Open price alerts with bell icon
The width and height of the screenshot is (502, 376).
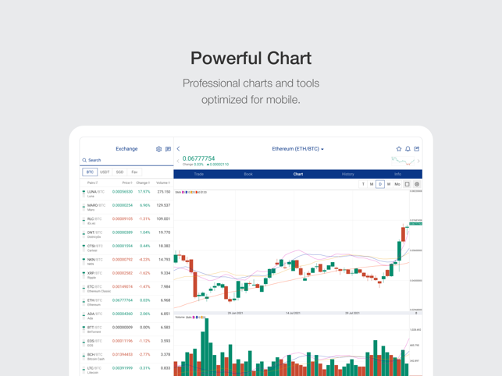click(408, 149)
